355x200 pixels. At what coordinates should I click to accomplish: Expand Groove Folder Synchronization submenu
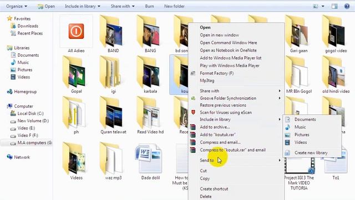(x=236, y=98)
